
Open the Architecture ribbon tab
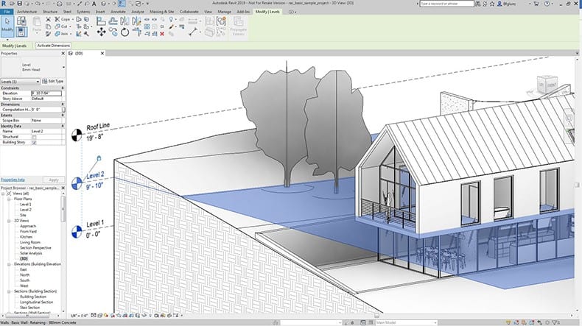[27, 12]
